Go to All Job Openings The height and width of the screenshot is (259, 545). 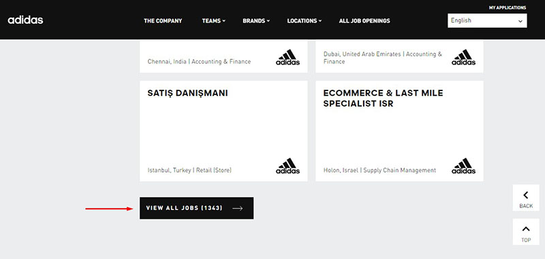364,21
